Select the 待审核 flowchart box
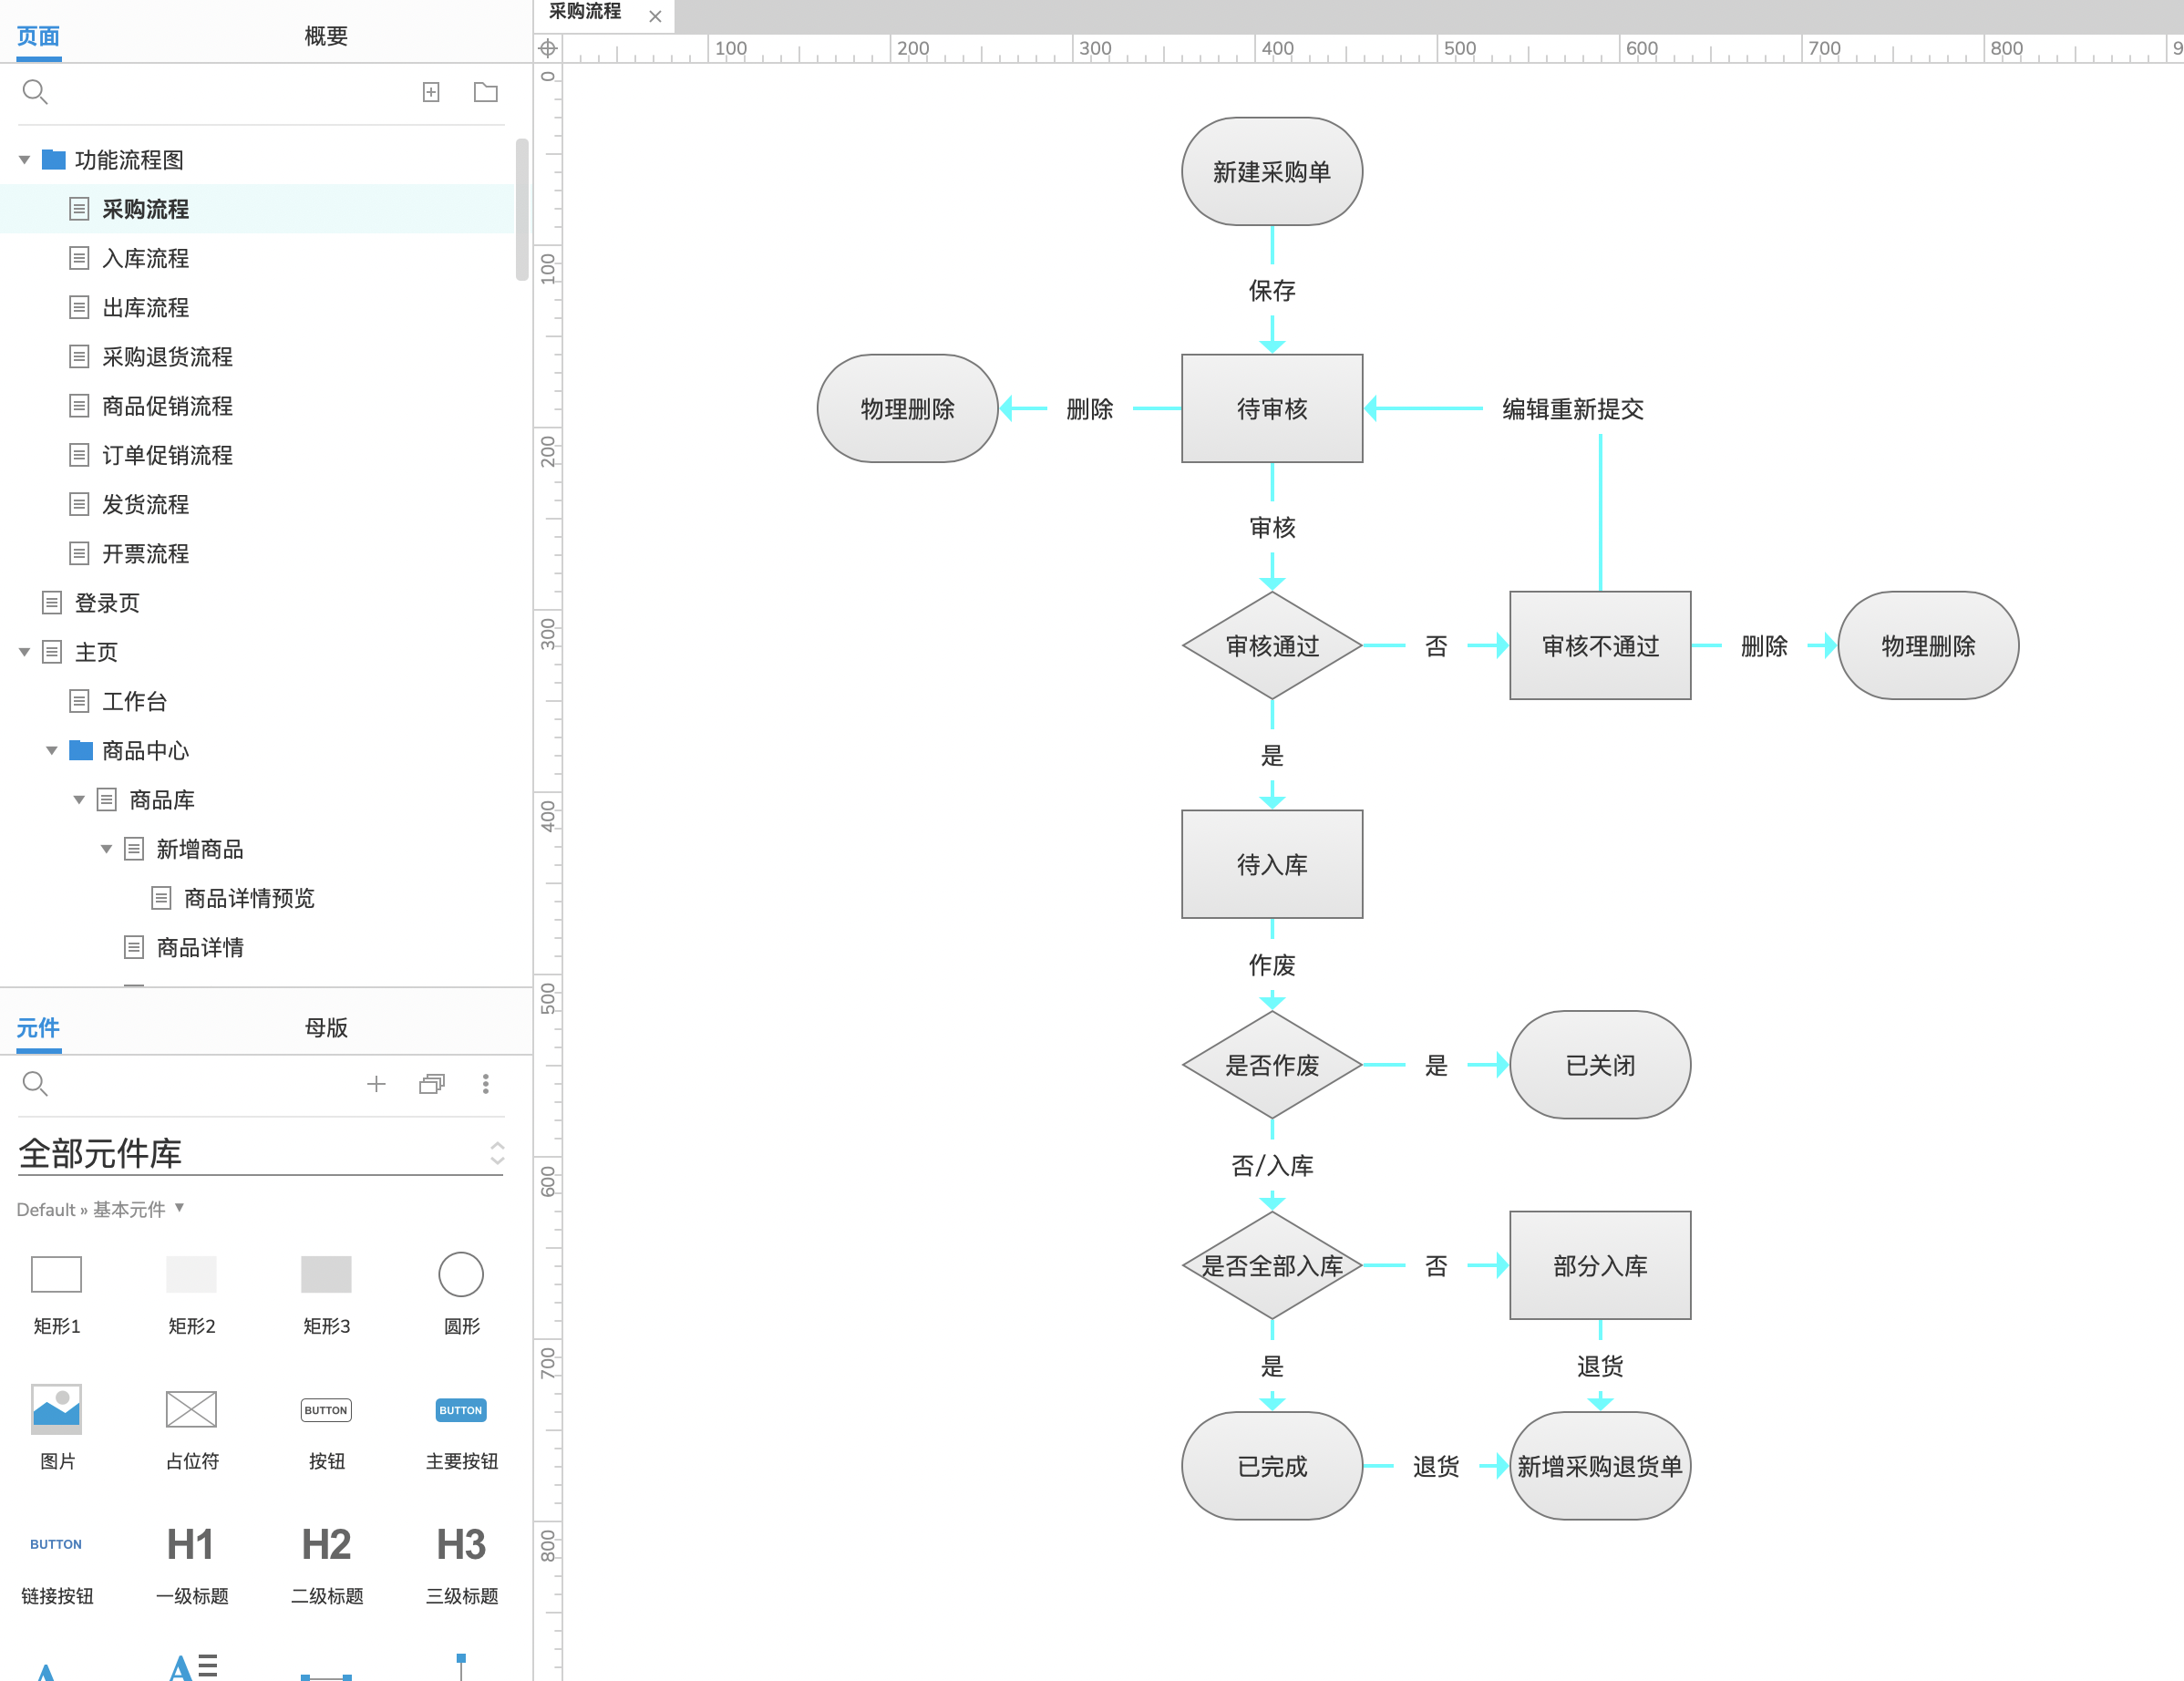The height and width of the screenshot is (1681, 2184). 1272,409
